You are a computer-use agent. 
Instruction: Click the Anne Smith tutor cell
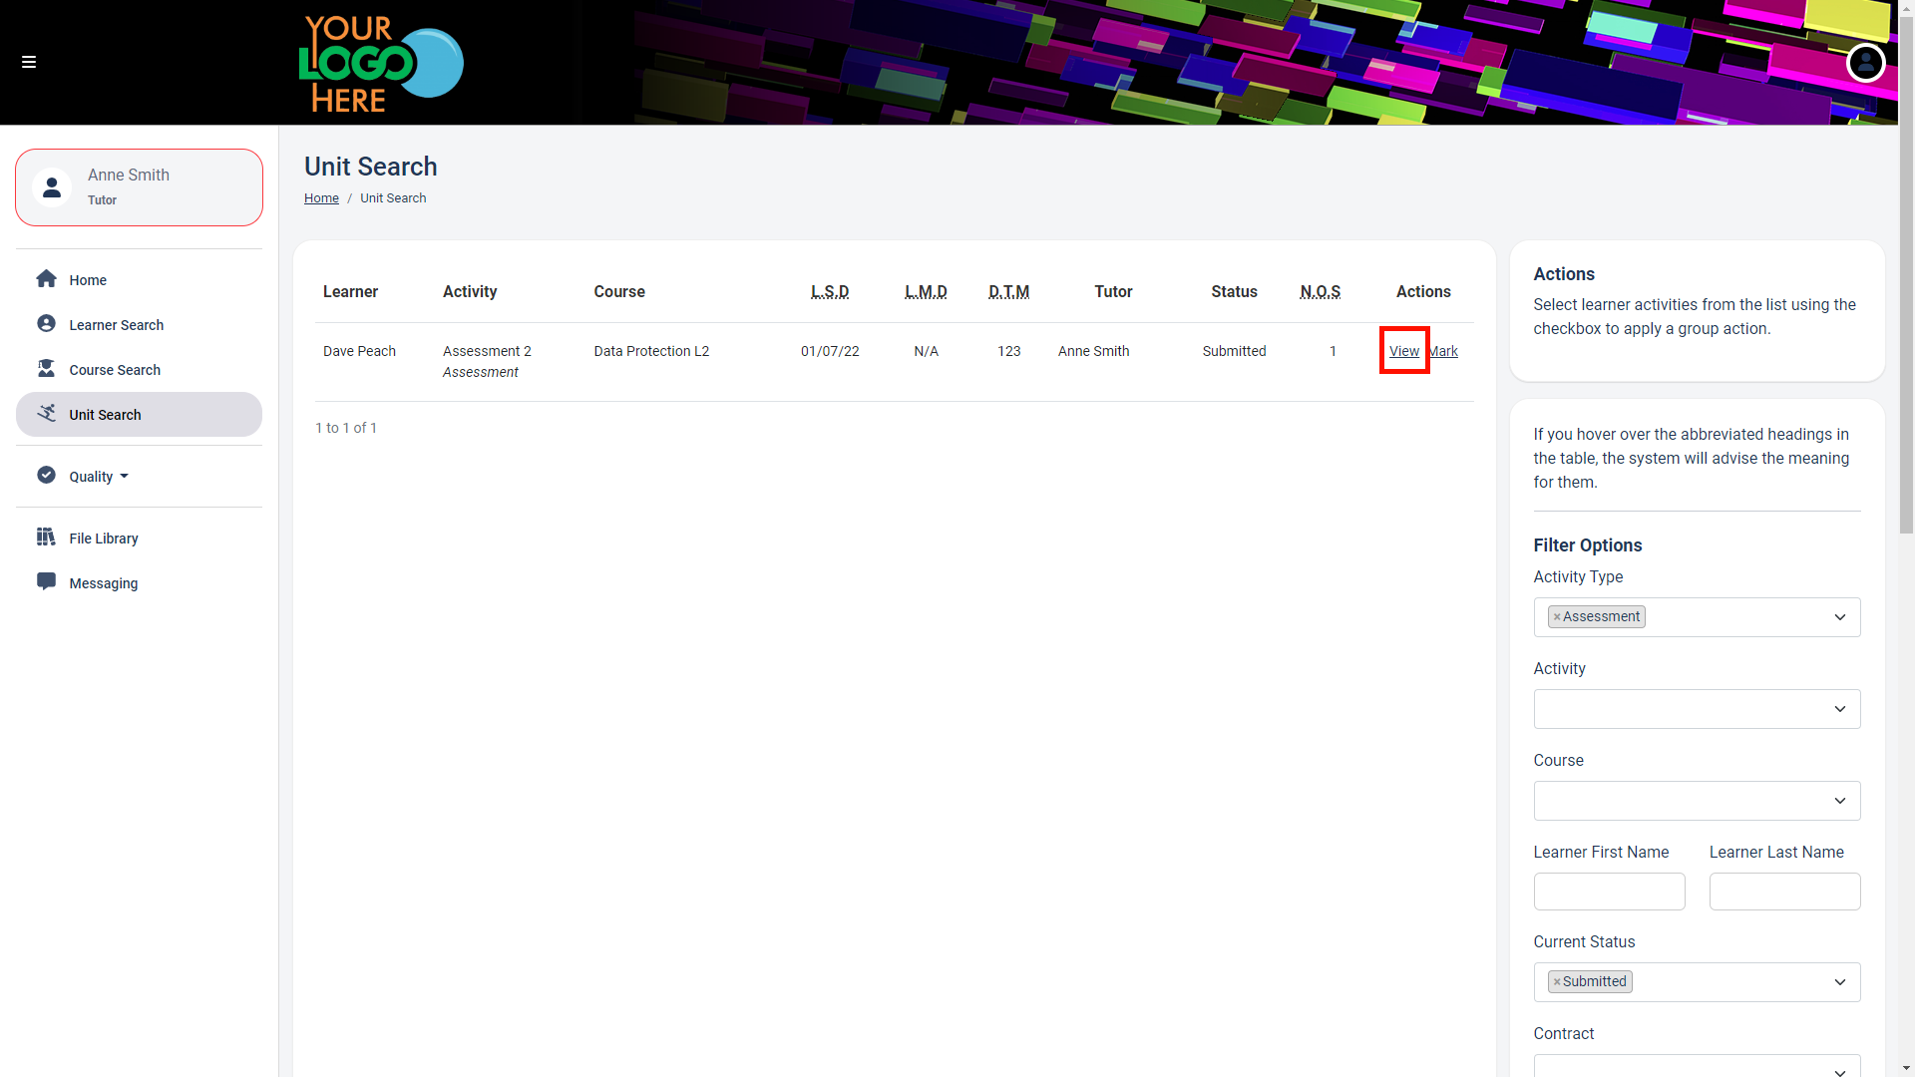[x=1093, y=351]
